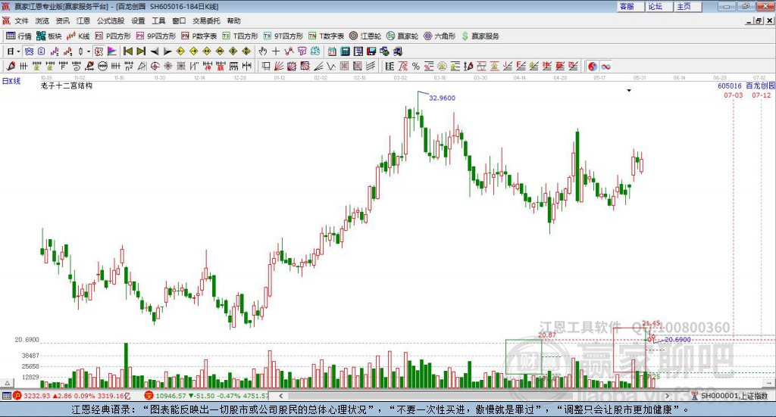Viewport: 776px width, 417px height.
Task: Select the crosshair cursor tool
Action: [x=276, y=51]
